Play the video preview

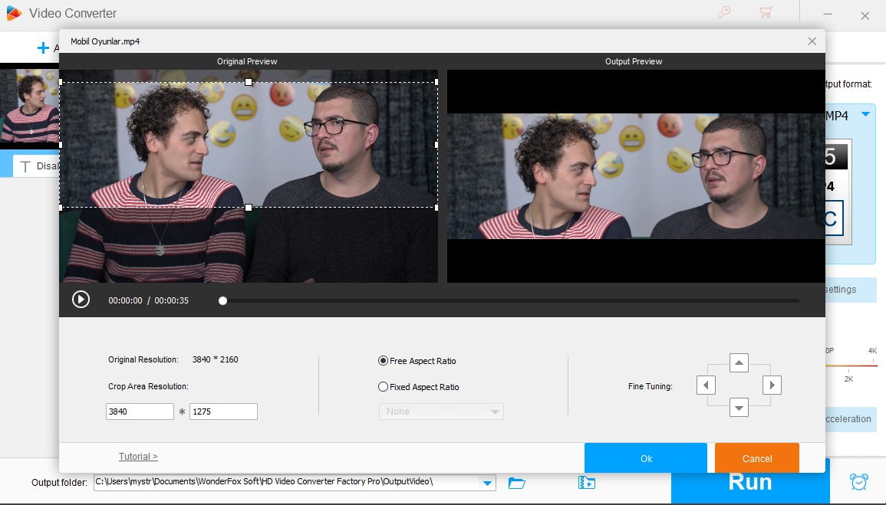pos(81,300)
